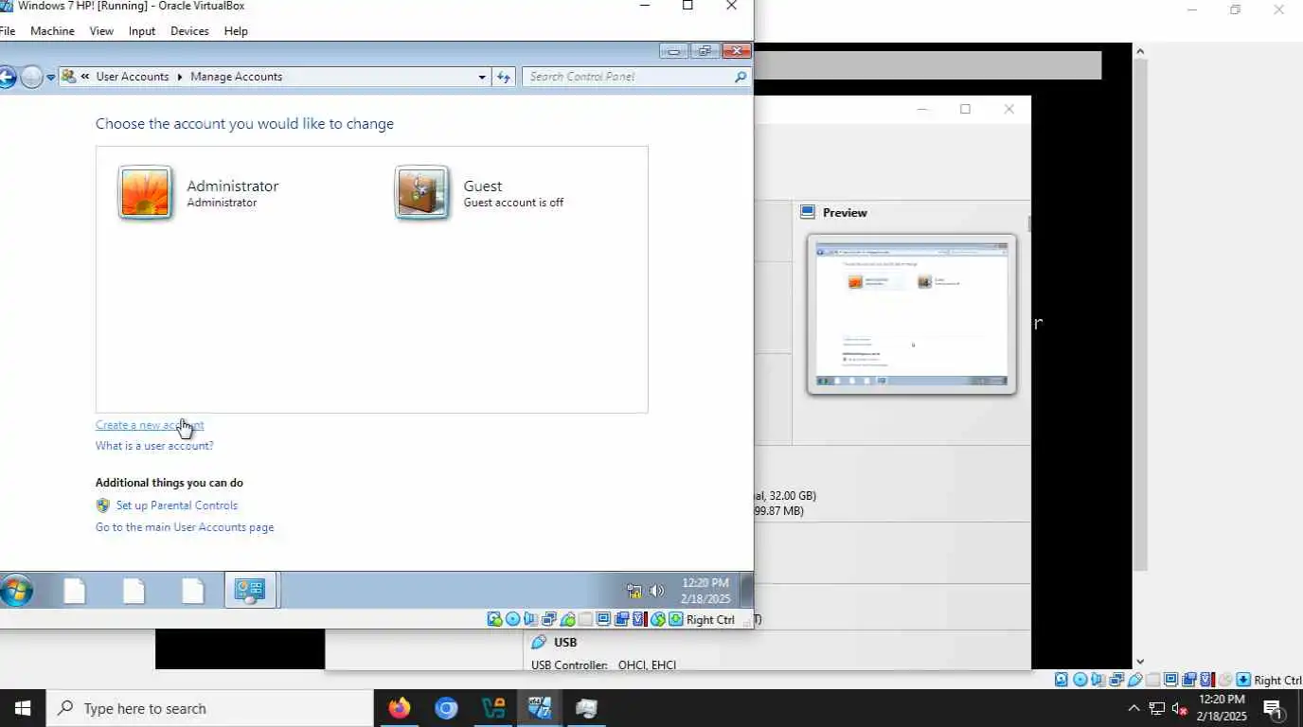
Task: Click the Windows 7 taskbar clock
Action: (x=705, y=591)
